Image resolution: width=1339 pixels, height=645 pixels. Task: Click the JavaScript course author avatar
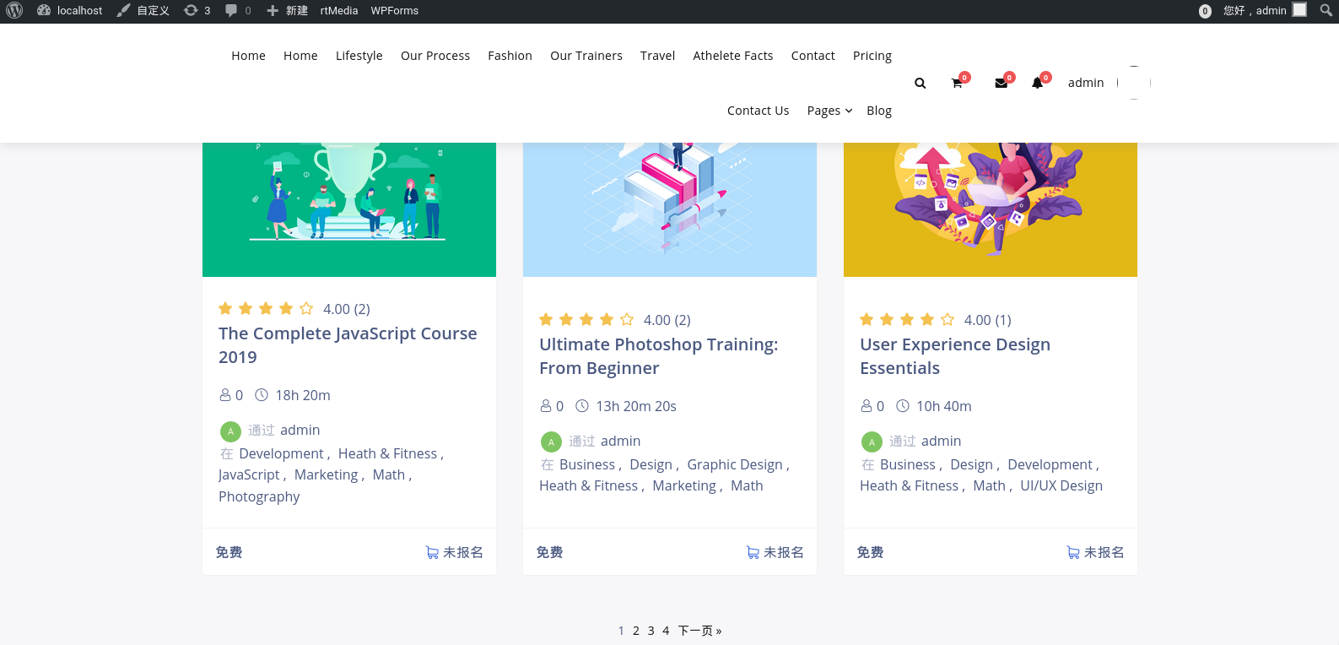click(x=230, y=431)
